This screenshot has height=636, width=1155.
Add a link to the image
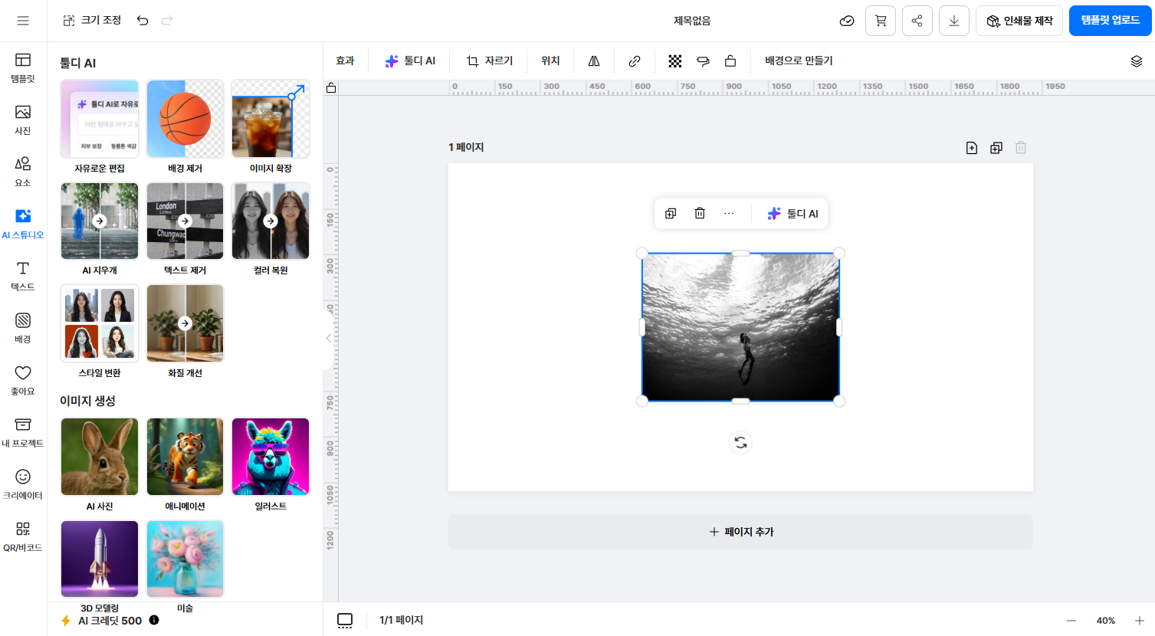coord(635,61)
